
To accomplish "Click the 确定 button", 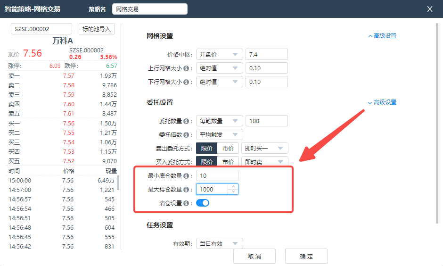I will tap(306, 257).
